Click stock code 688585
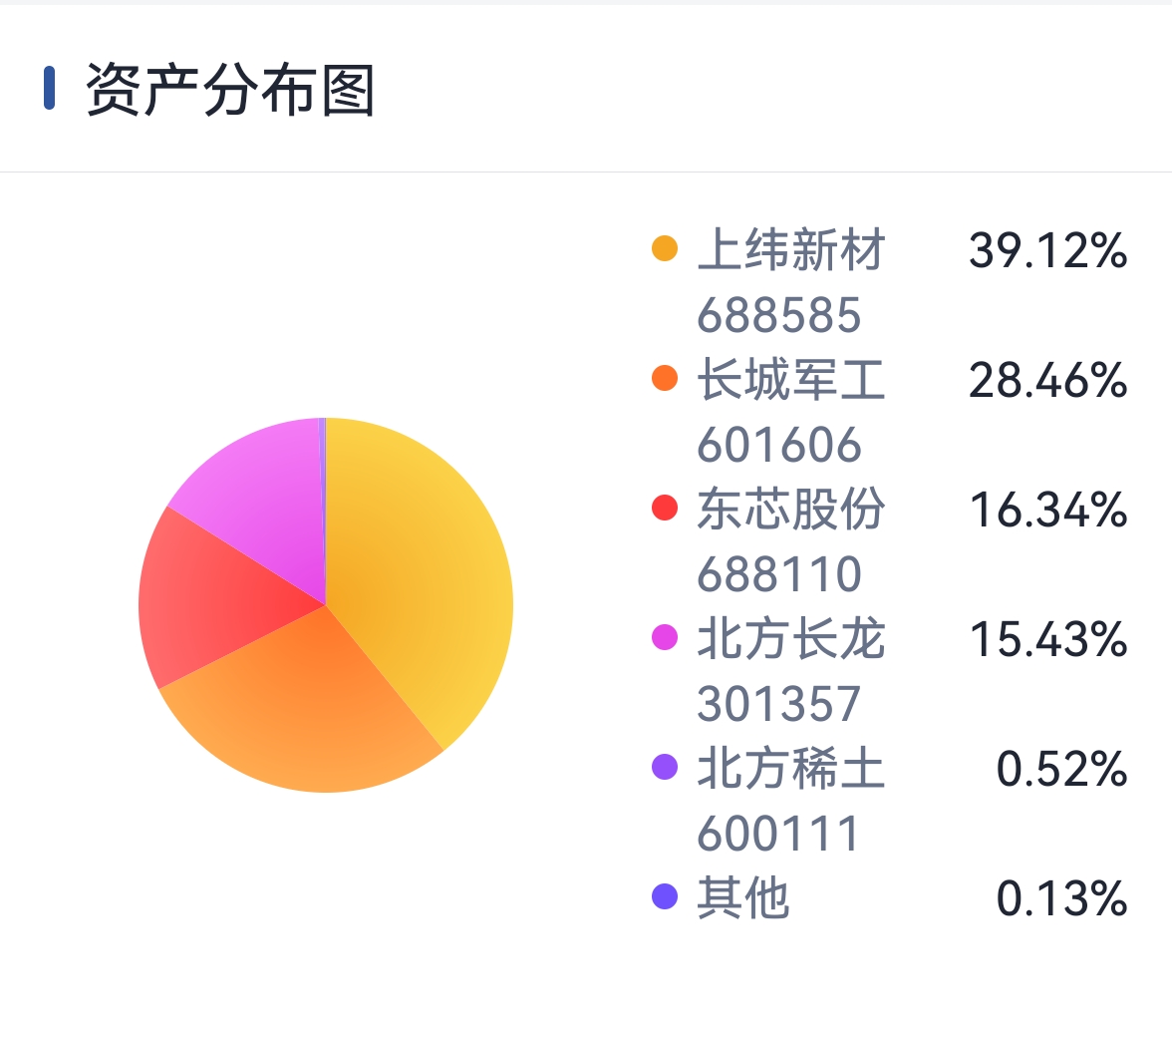The height and width of the screenshot is (1037, 1172). (x=779, y=315)
